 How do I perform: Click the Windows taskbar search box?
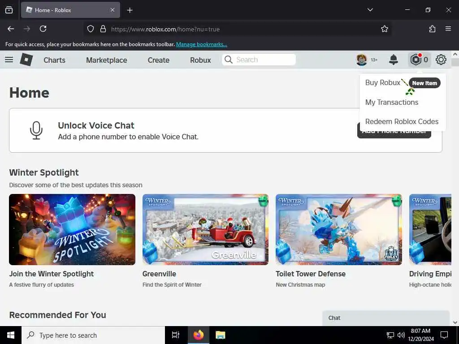[93, 335]
